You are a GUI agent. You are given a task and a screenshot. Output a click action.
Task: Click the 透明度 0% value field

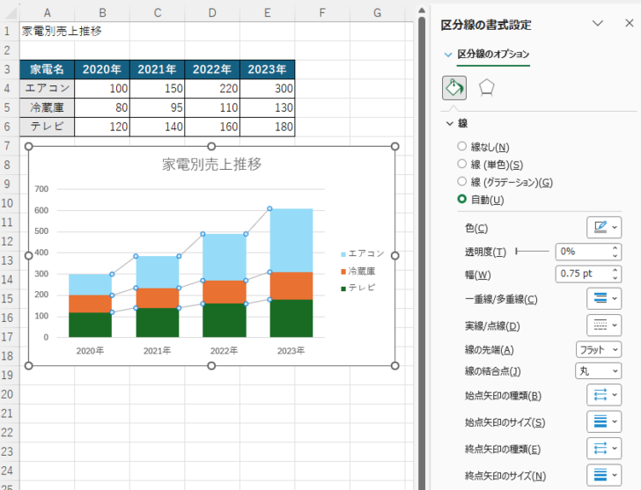point(583,252)
